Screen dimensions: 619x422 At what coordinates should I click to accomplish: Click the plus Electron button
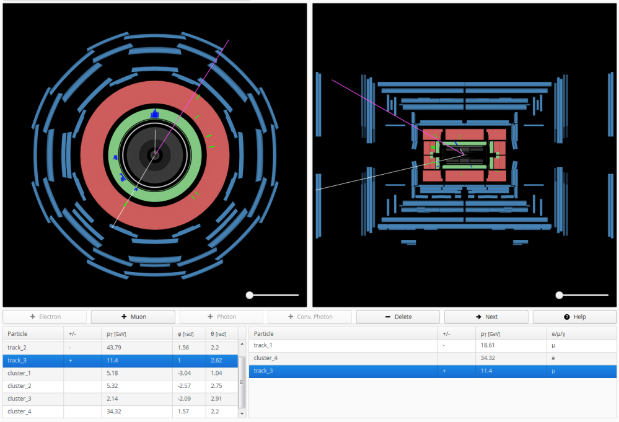[x=45, y=317]
